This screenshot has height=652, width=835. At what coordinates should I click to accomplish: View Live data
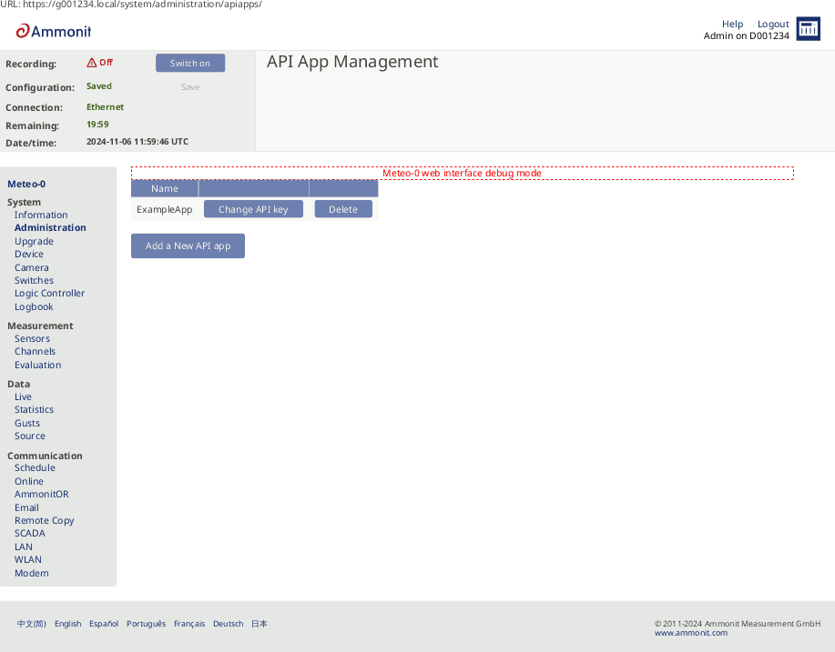coord(23,396)
